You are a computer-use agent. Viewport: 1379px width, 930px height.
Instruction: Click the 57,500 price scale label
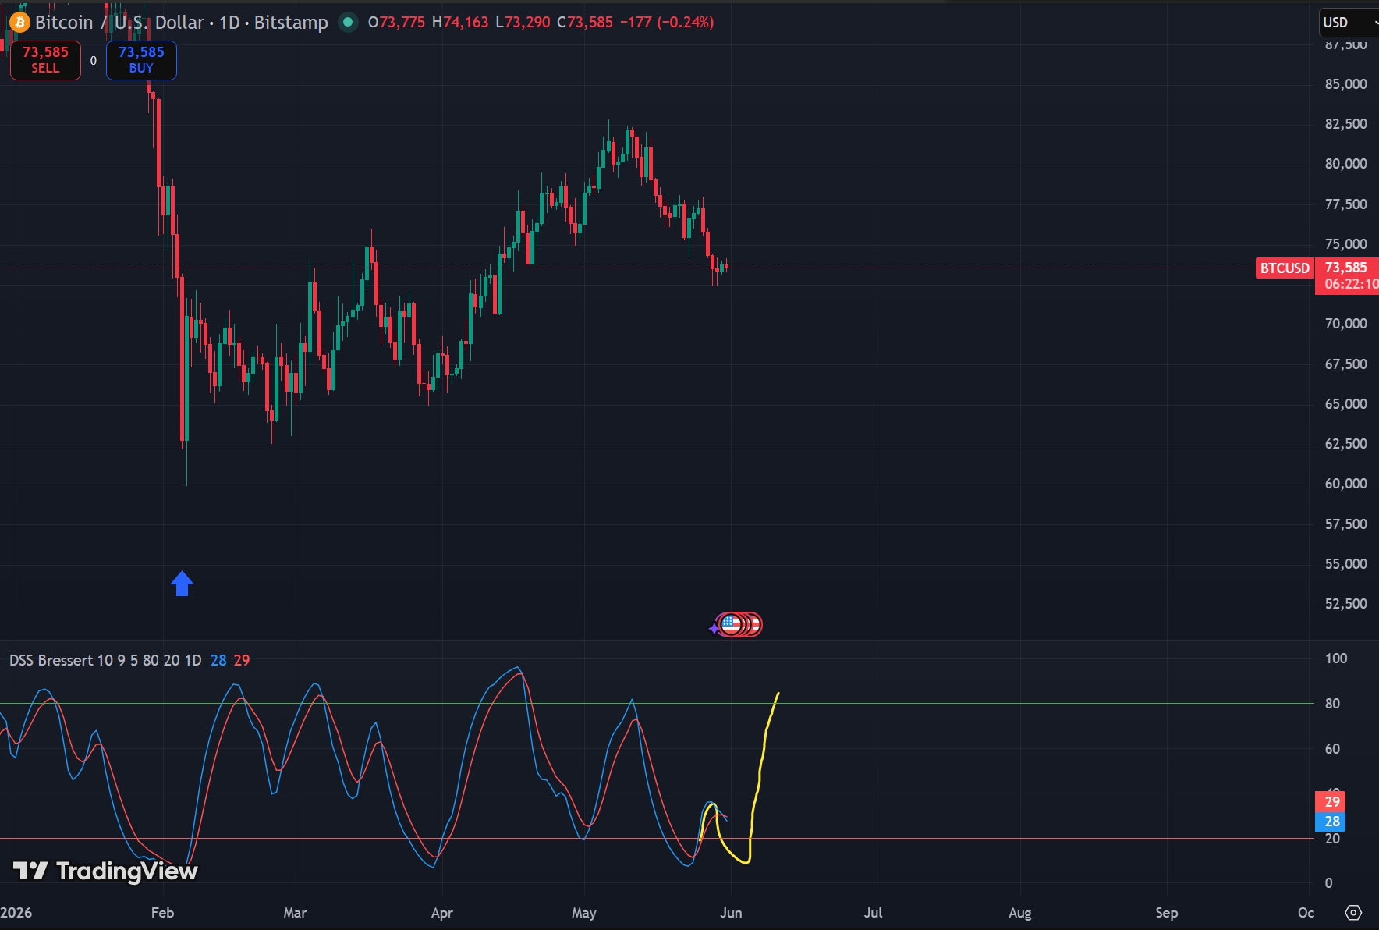coord(1346,524)
